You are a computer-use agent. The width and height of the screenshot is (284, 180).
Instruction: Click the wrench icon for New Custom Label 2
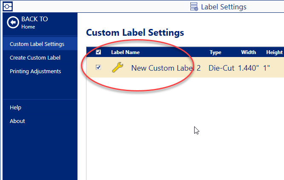[x=118, y=68]
